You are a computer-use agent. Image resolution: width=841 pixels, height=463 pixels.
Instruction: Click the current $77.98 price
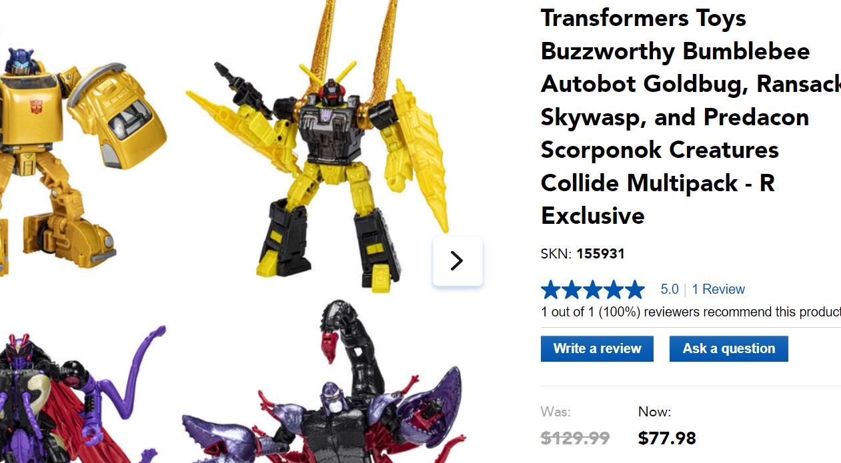(667, 438)
